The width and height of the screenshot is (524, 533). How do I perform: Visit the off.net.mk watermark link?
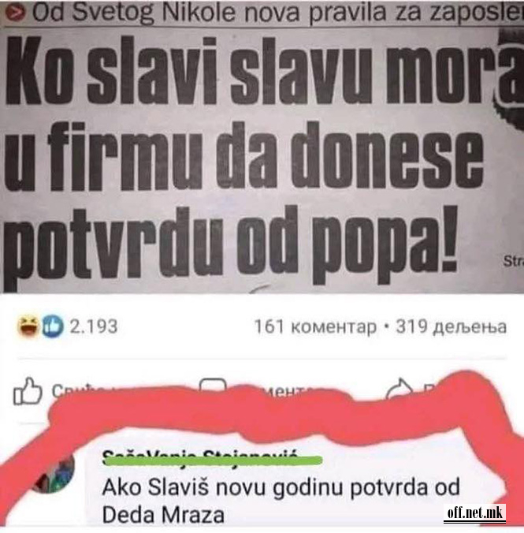point(474,513)
